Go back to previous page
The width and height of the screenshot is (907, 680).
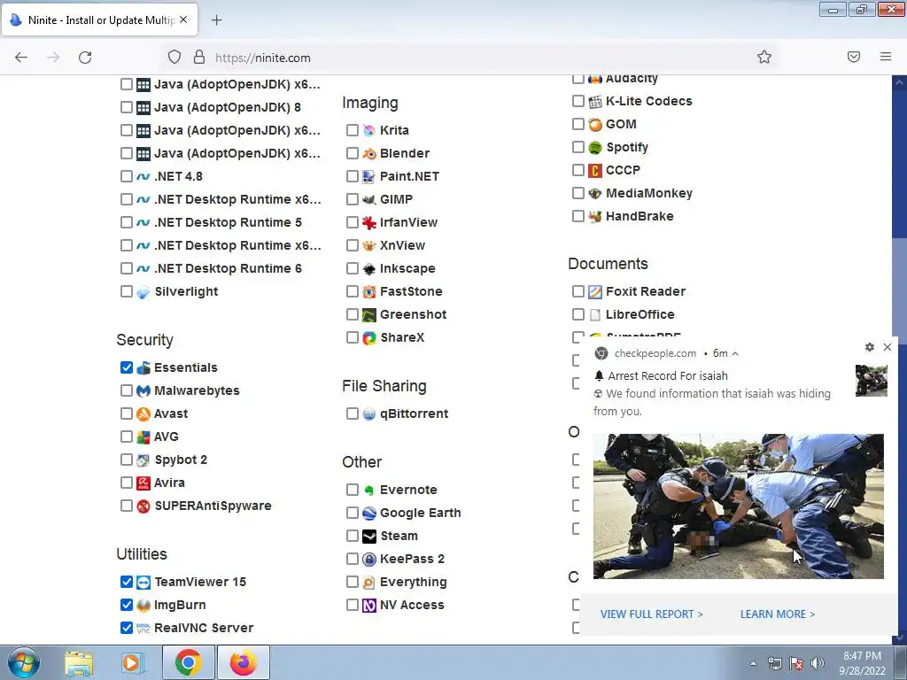pyautogui.click(x=21, y=58)
